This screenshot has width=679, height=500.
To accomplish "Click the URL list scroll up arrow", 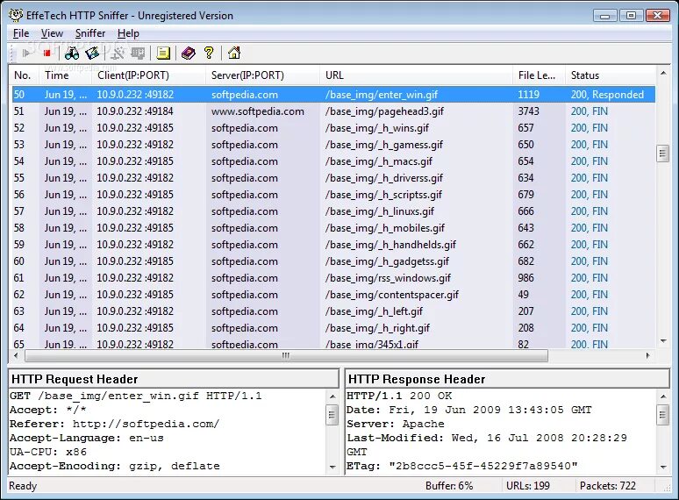I will (663, 73).
